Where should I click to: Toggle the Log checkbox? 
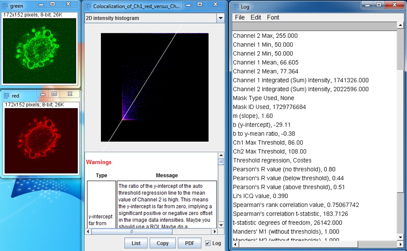coord(208,243)
